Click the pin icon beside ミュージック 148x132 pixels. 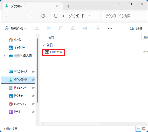33,104
